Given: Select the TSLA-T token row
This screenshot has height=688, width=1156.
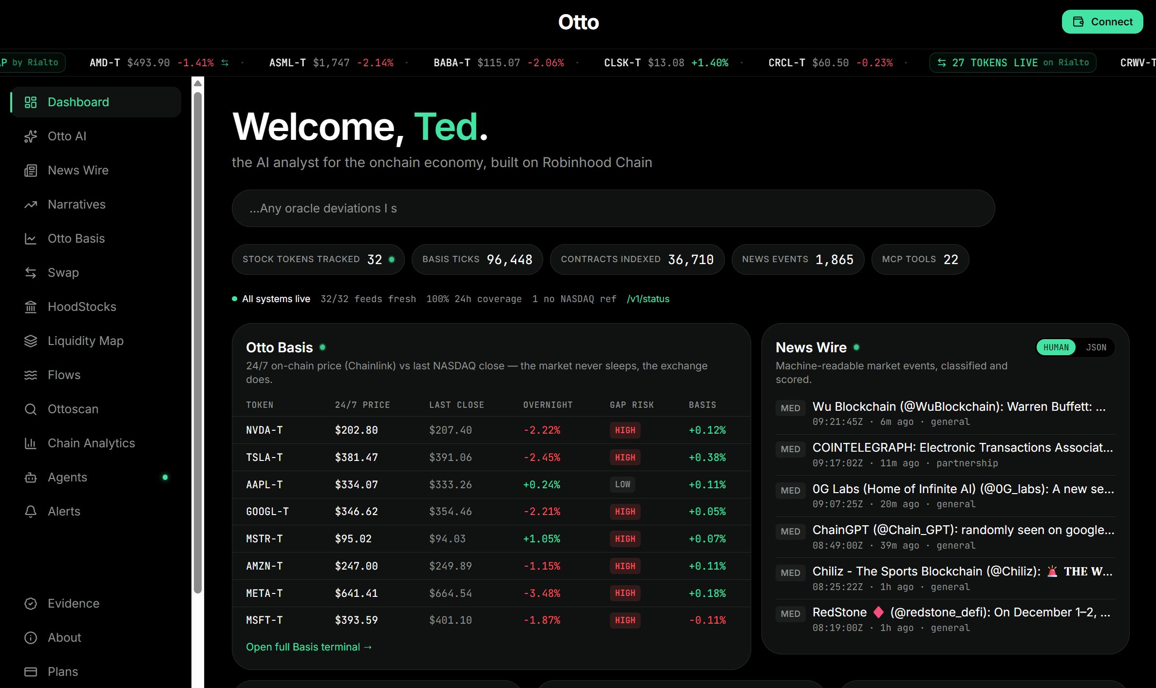Looking at the screenshot, I should [491, 458].
